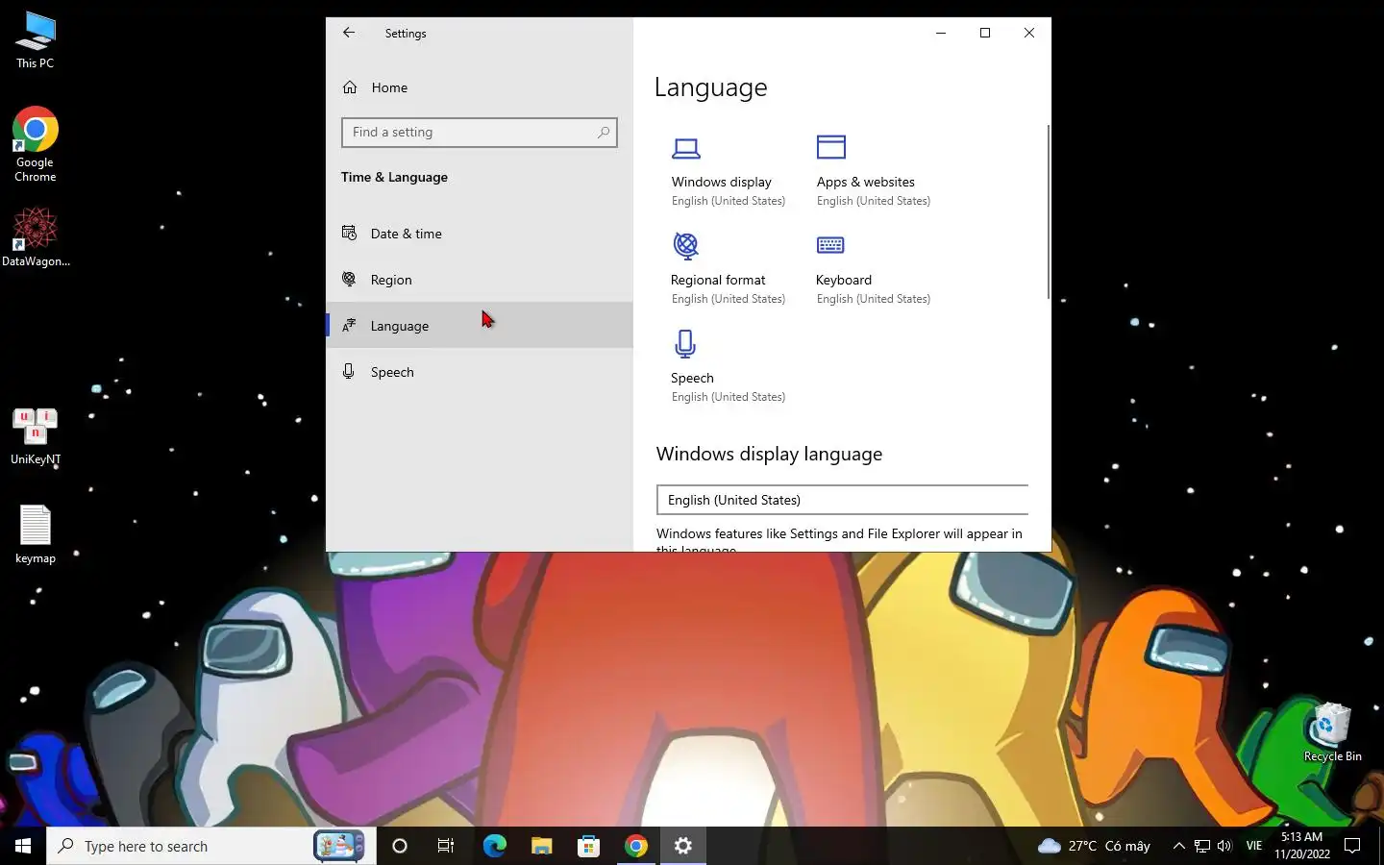1384x865 pixels.
Task: Click the volume speaker icon in the tray
Action: 1224,846
